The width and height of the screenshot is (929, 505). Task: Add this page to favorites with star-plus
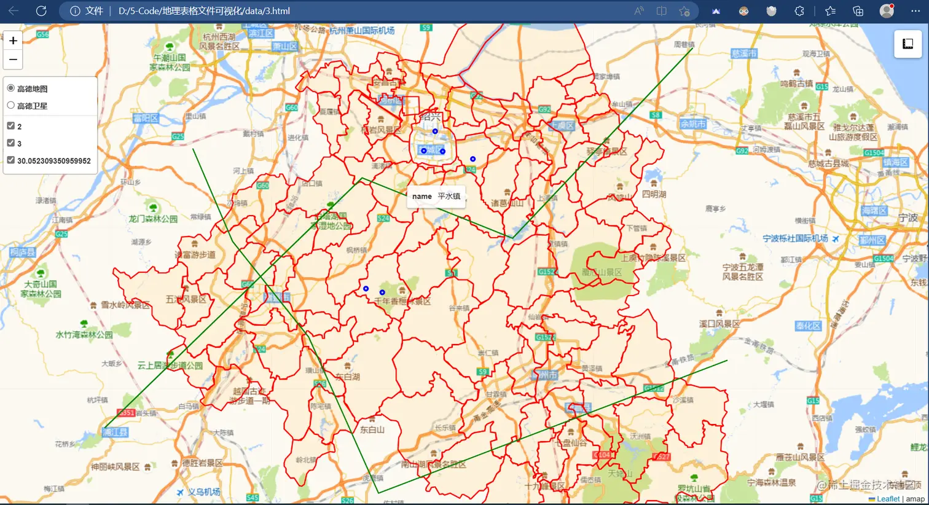pyautogui.click(x=684, y=11)
